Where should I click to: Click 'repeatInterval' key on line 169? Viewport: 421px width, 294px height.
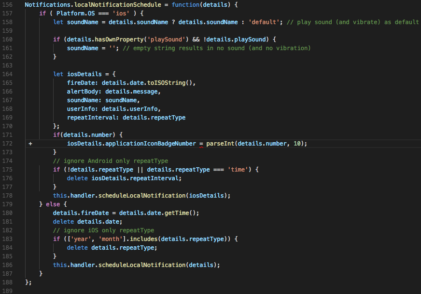coord(91,118)
